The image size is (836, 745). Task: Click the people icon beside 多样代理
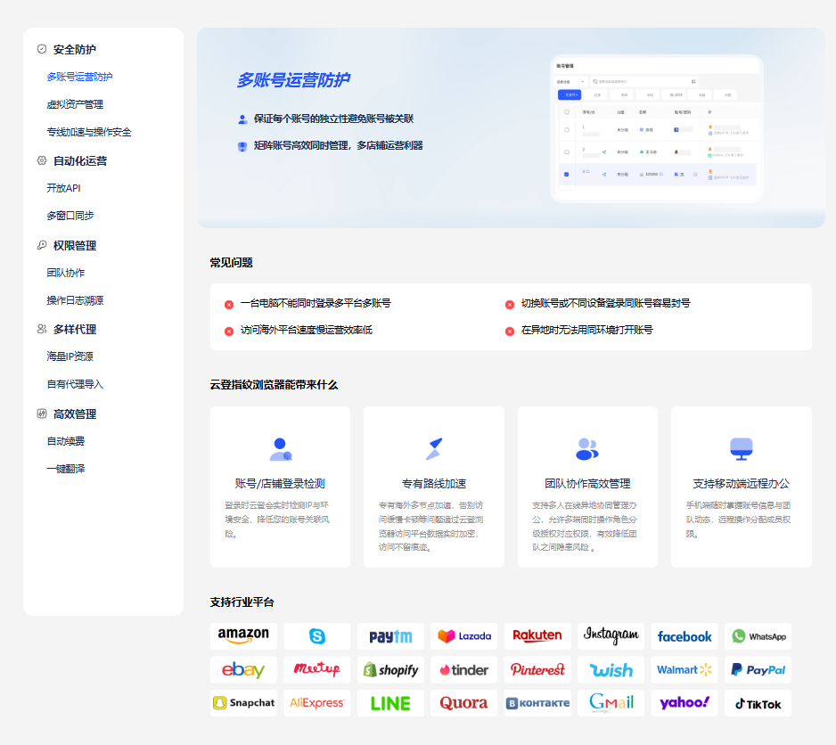[42, 329]
